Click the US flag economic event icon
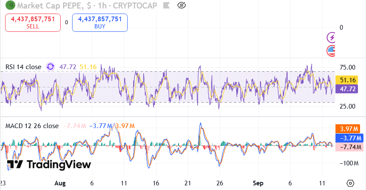Image resolution: width=366 pixels, height=190 pixels. 332,51
